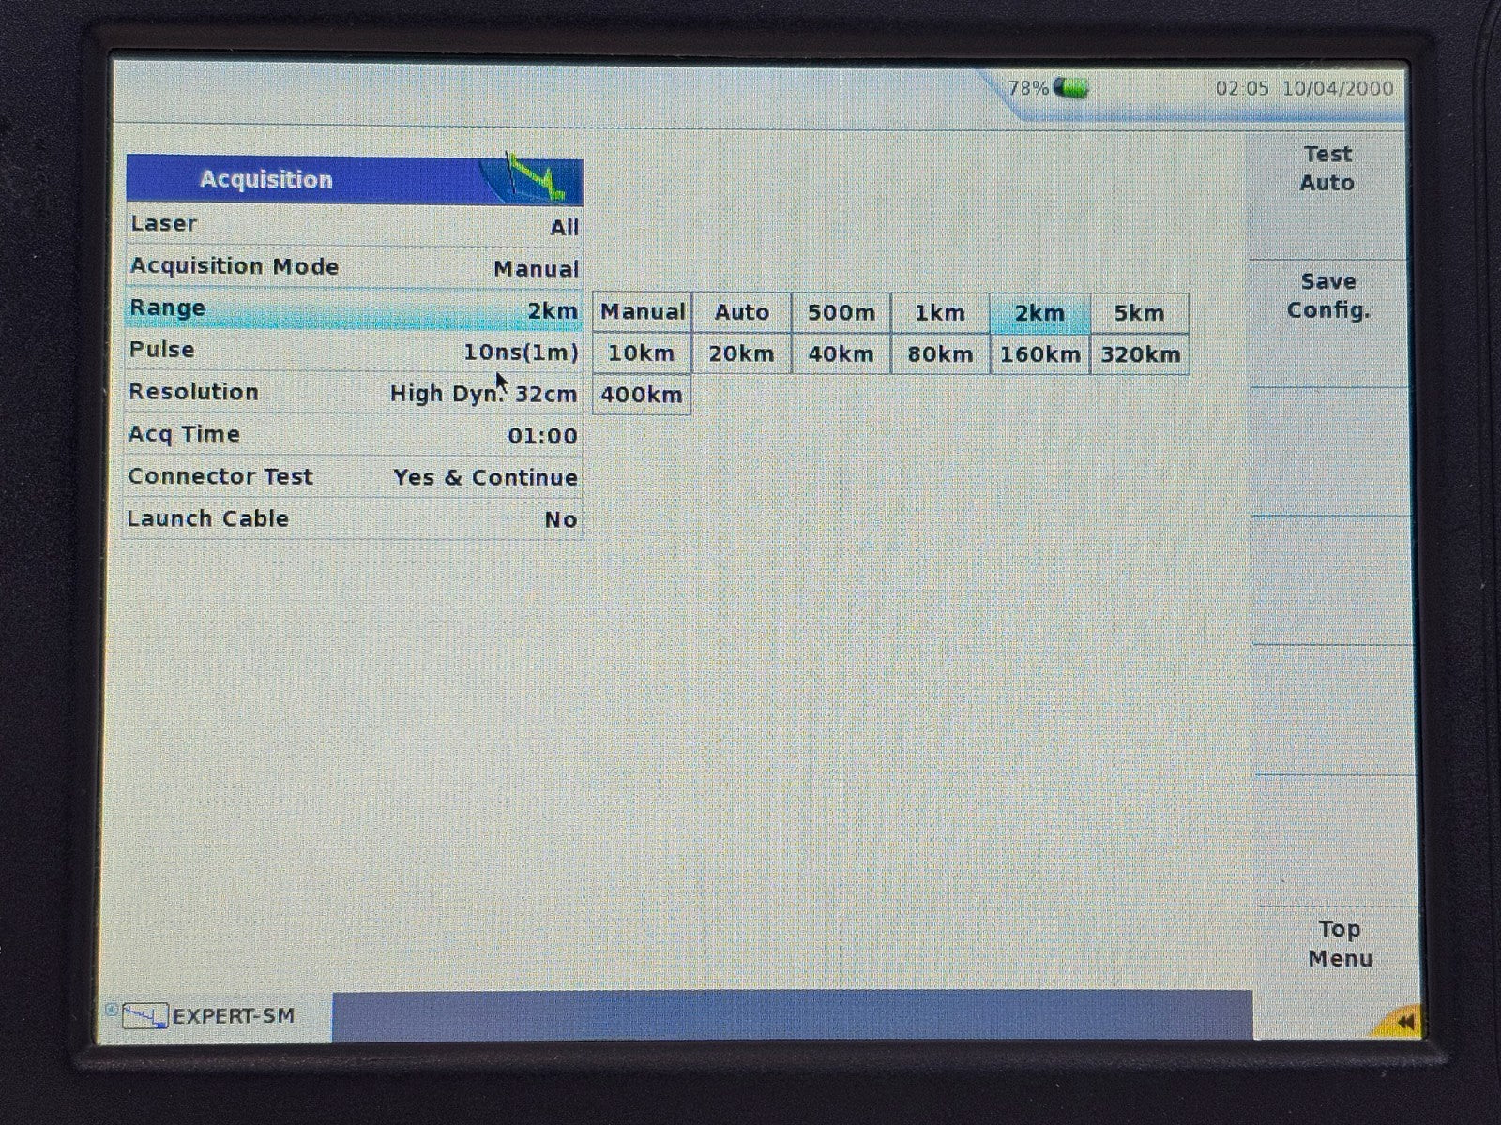Click the Acq Time value field
The height and width of the screenshot is (1125, 1501).
point(542,436)
